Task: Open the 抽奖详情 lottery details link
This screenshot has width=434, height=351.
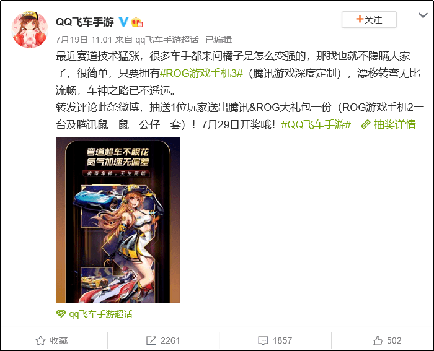Action: pos(394,124)
